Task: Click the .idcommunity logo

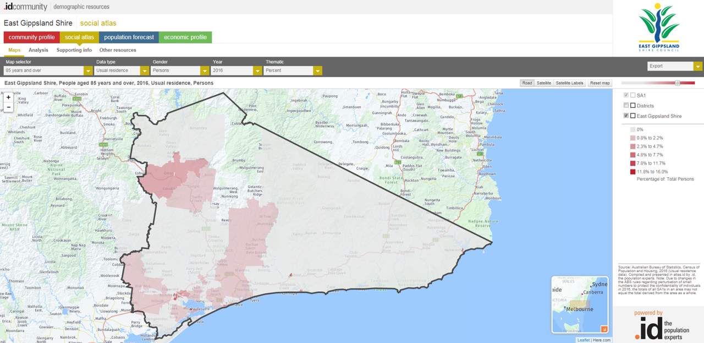Action: pyautogui.click(x=25, y=7)
